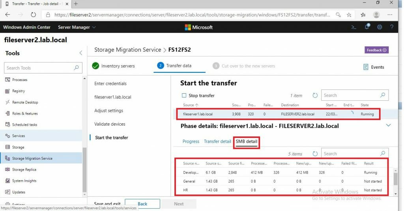Go back in browser history
Image resolution: width=404 pixels, height=211 pixels.
pos(8,15)
